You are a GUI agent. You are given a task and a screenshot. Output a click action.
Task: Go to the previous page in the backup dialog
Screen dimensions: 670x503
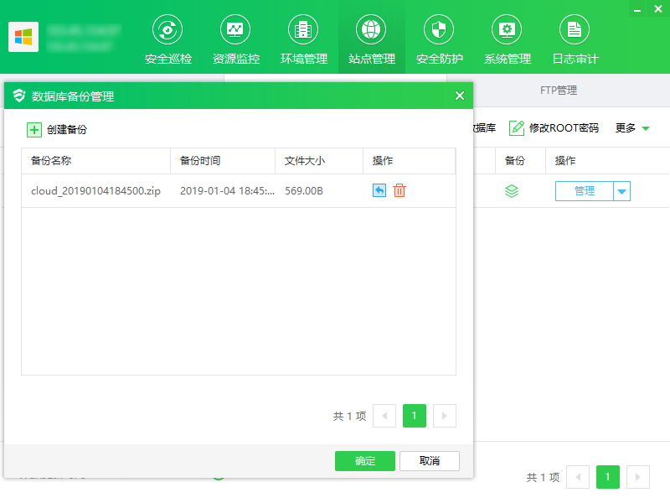click(x=384, y=415)
